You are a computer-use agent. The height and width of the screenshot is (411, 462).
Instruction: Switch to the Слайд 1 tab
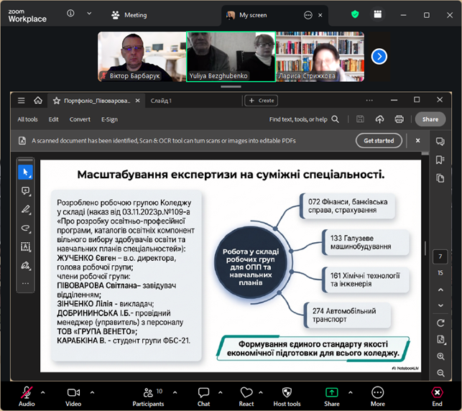161,101
